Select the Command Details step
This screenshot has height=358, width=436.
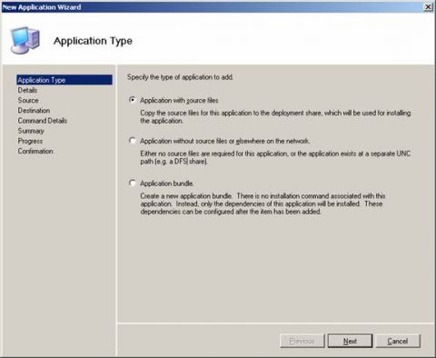(43, 121)
